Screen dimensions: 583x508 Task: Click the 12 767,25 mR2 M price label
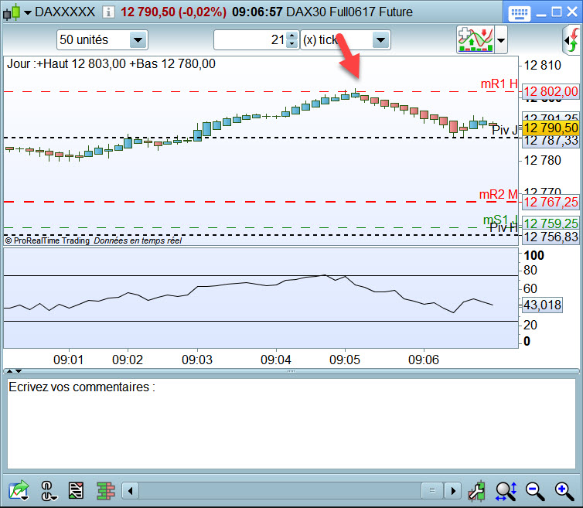click(551, 203)
